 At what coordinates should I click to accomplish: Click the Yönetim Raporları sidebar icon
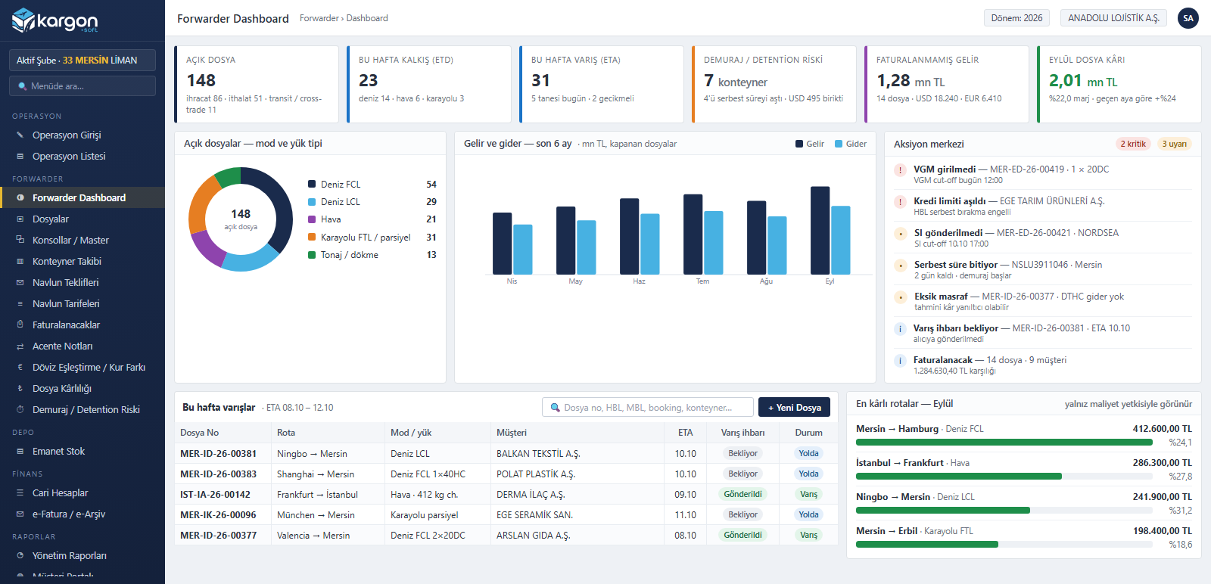tap(20, 556)
